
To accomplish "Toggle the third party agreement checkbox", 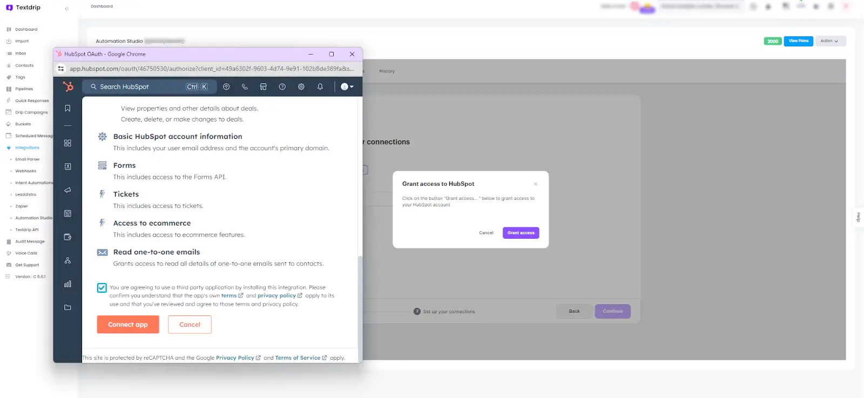I will (102, 288).
